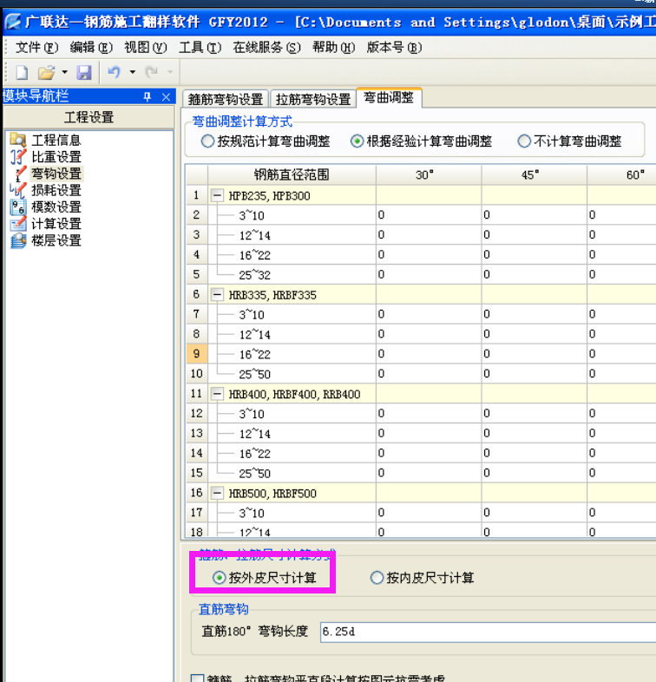Image resolution: width=656 pixels, height=682 pixels.
Task: Collapse the HRB335, HRBF335 group
Action: (217, 295)
